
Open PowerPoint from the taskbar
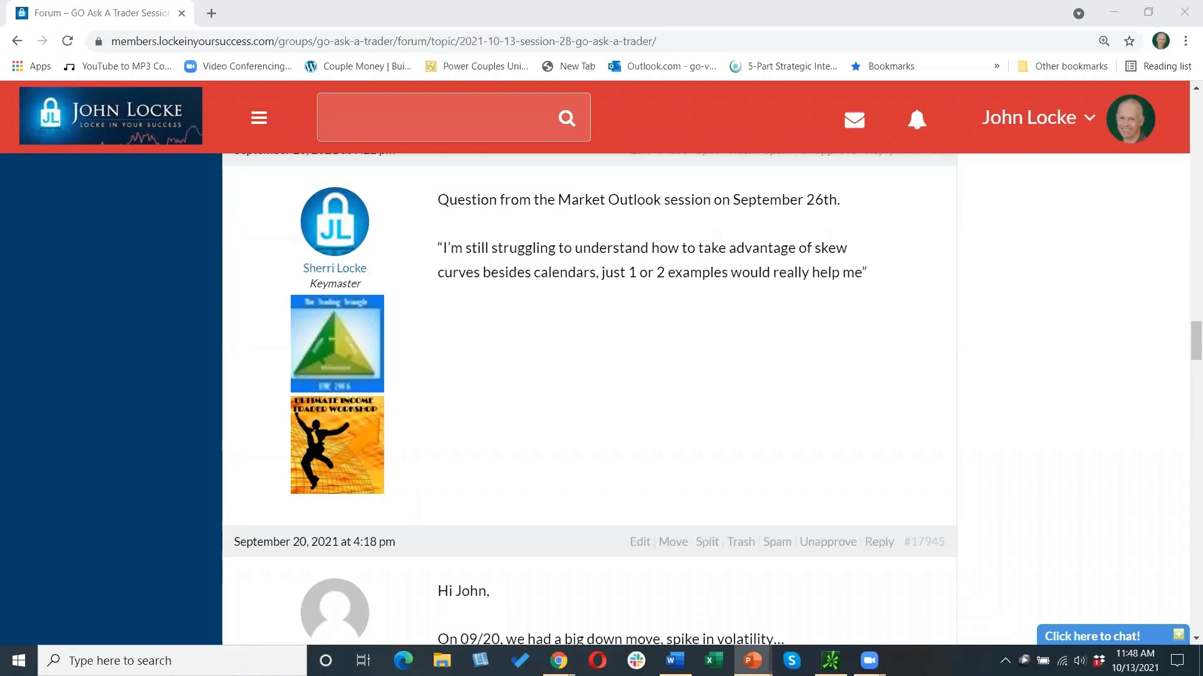pyautogui.click(x=753, y=660)
